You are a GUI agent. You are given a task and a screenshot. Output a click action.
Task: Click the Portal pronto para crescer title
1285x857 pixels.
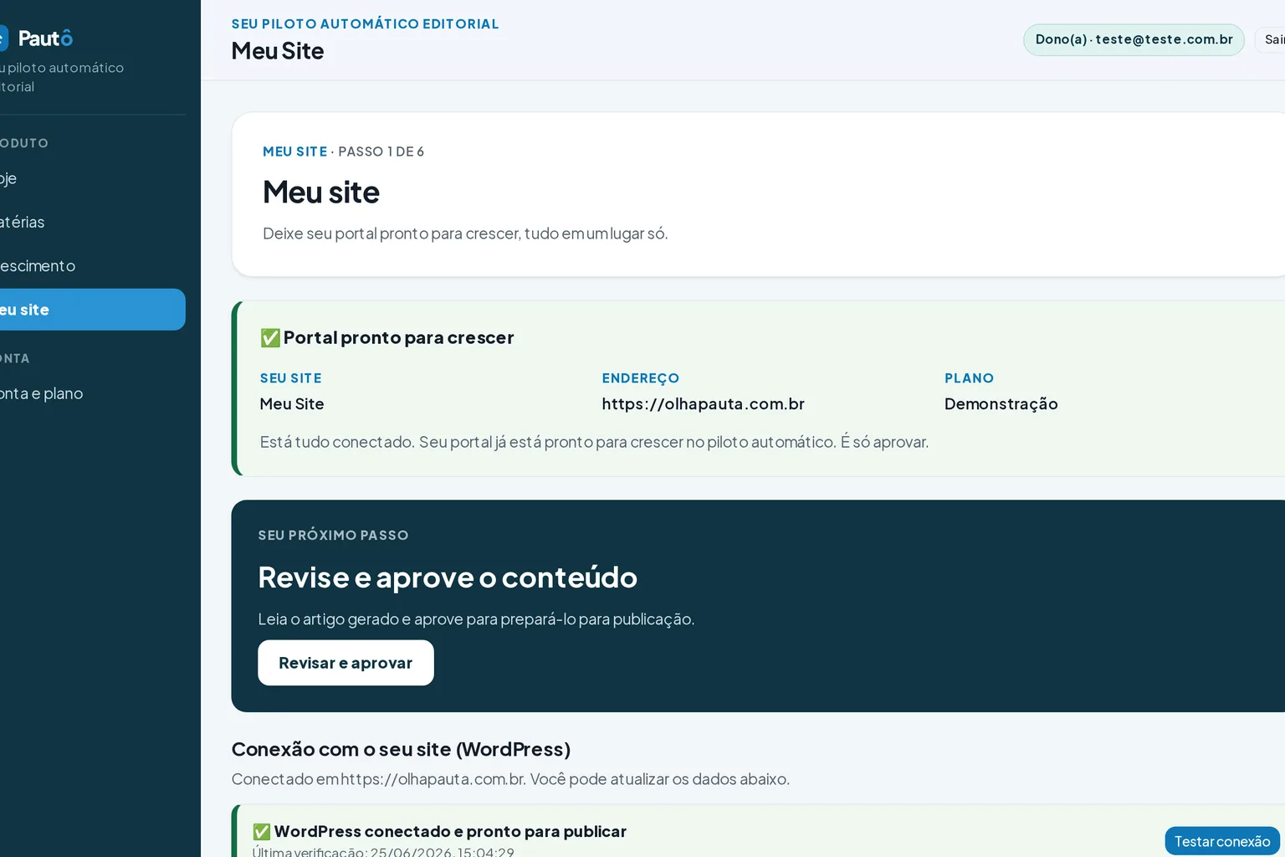coord(398,337)
